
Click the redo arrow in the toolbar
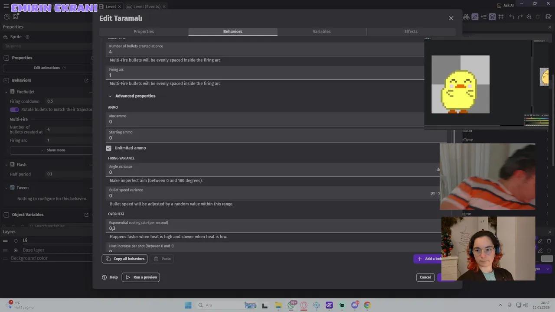click(520, 17)
